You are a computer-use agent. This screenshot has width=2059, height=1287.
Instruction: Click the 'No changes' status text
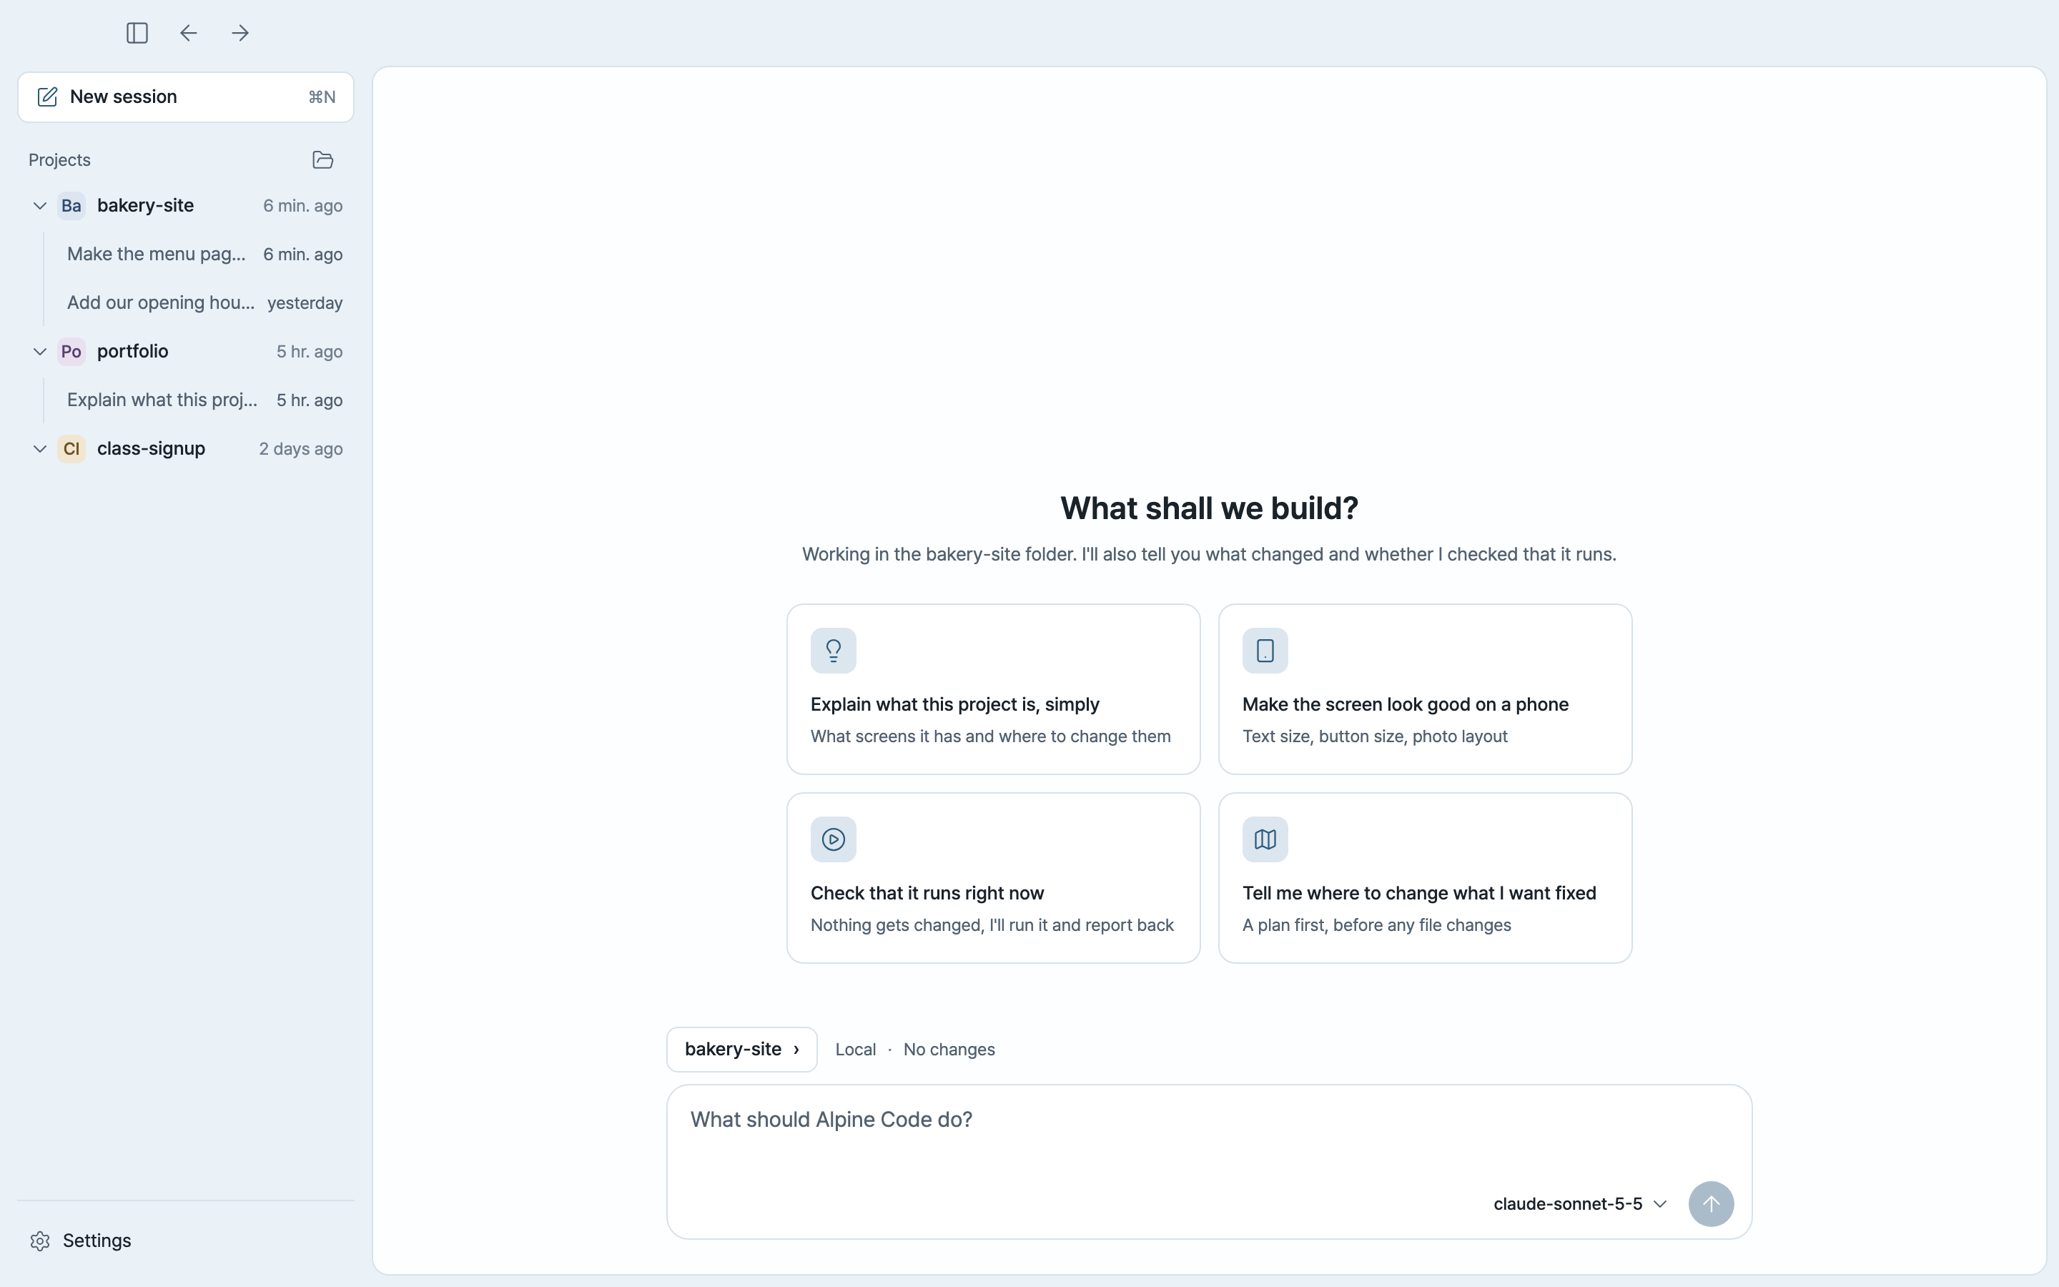(x=949, y=1050)
